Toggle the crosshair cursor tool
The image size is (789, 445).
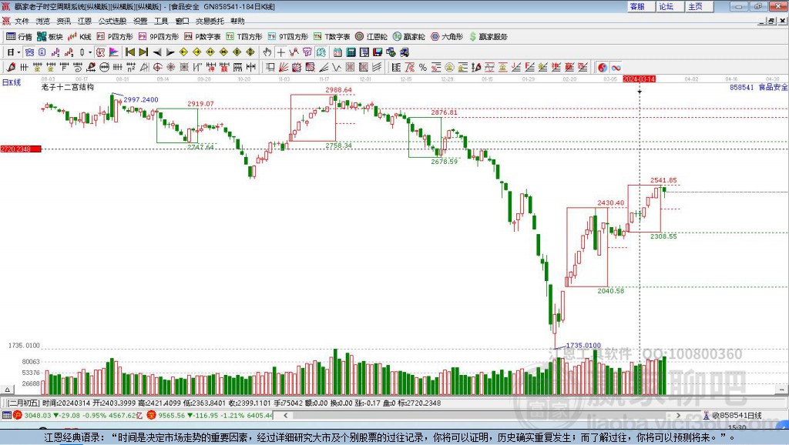click(x=280, y=52)
